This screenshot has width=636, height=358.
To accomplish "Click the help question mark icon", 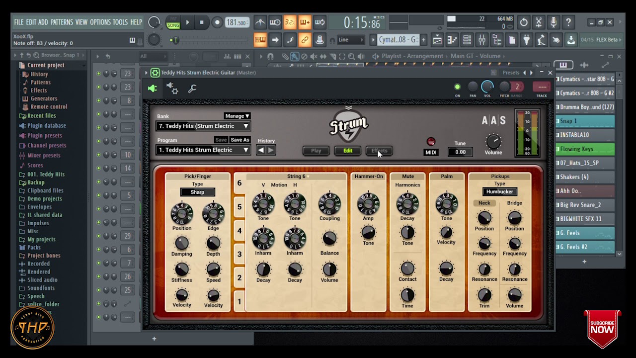I will (568, 22).
